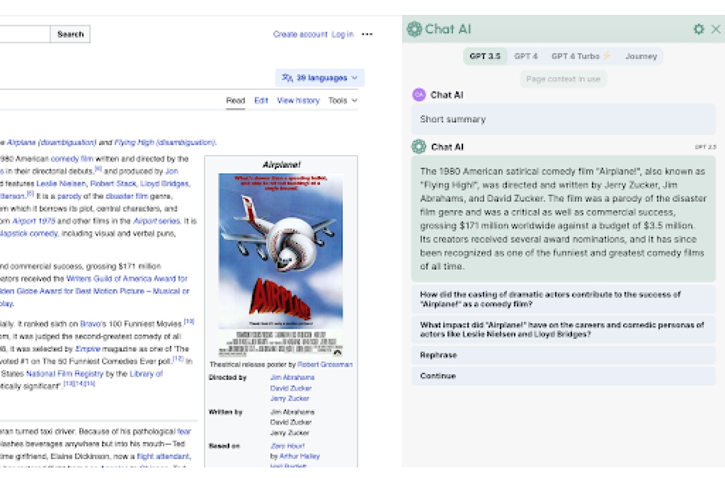Select the suggested question about Leslie Nielsen's career
This screenshot has height=483, width=725.
[563, 329]
